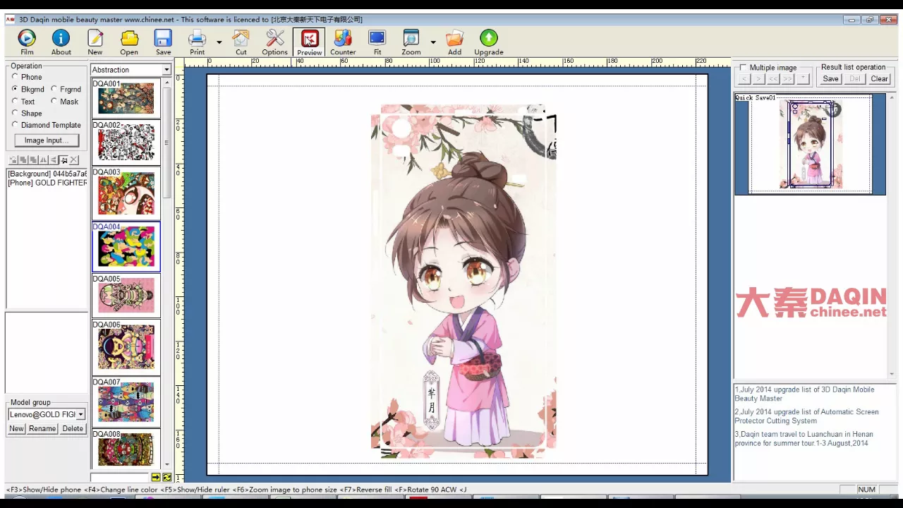Choose the DQA001 background thumbnail

click(x=126, y=98)
